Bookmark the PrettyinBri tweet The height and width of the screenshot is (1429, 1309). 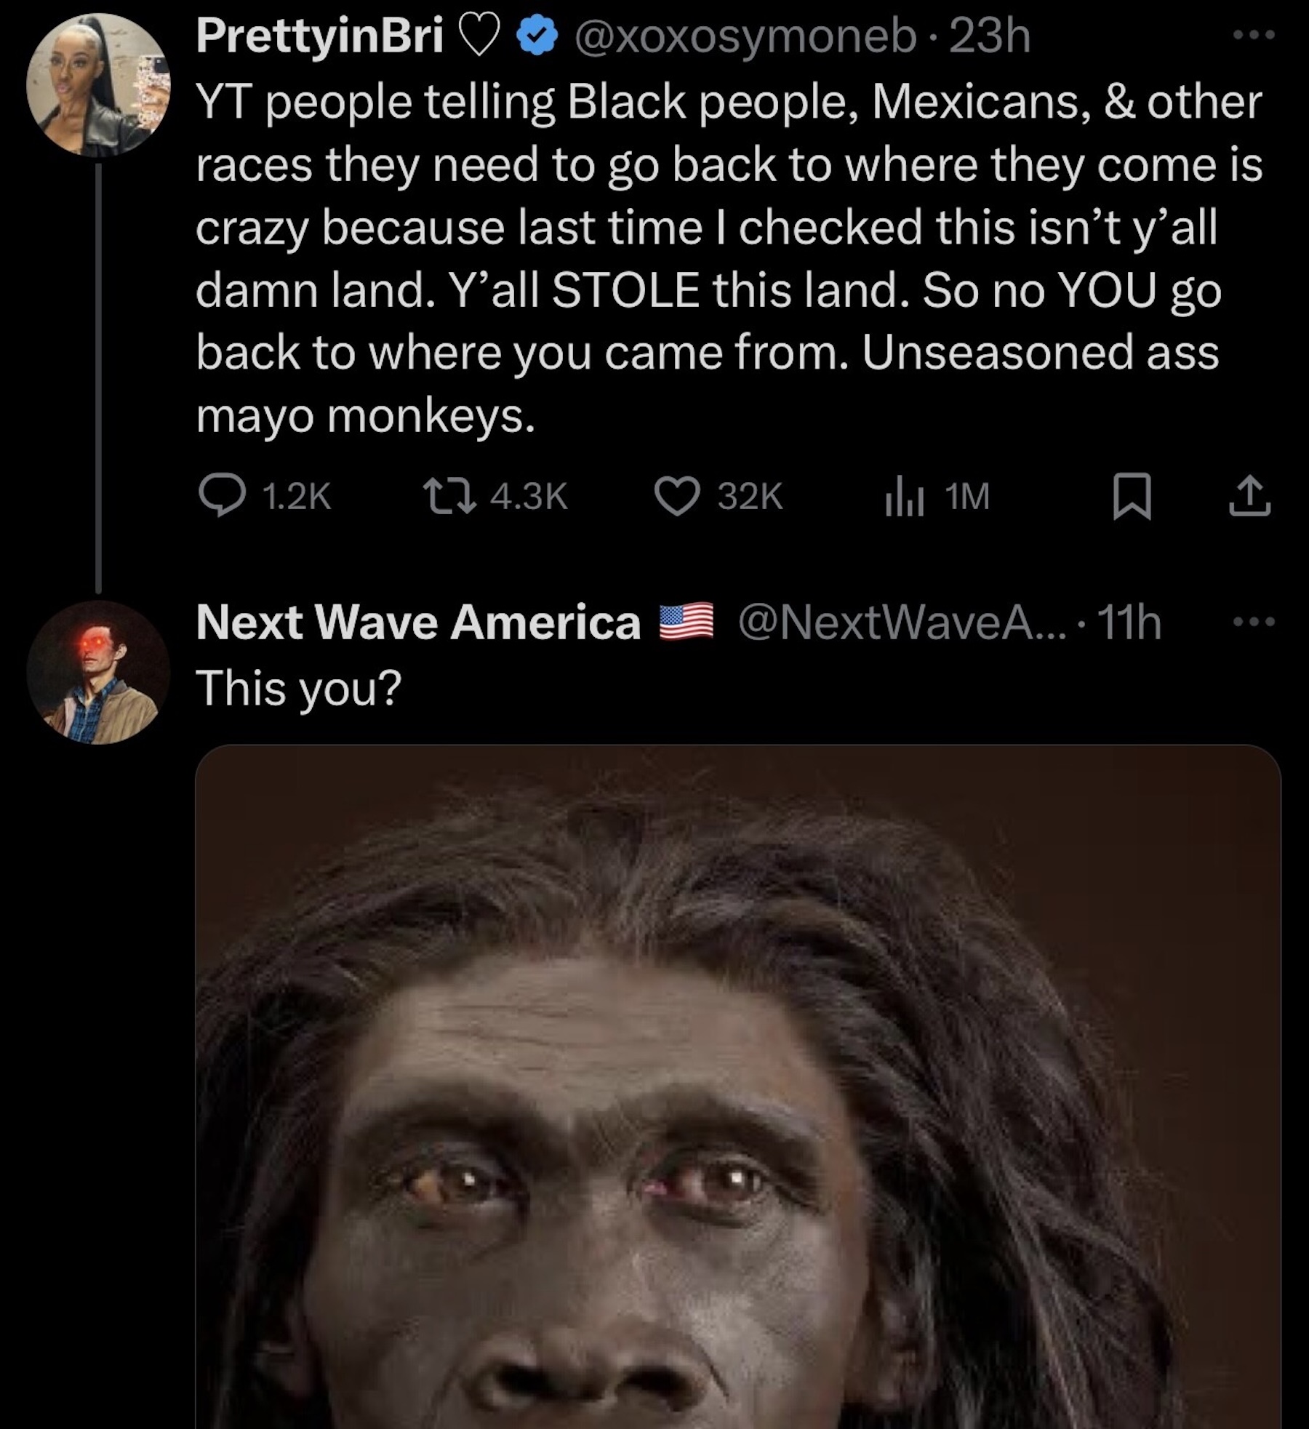1132,496
